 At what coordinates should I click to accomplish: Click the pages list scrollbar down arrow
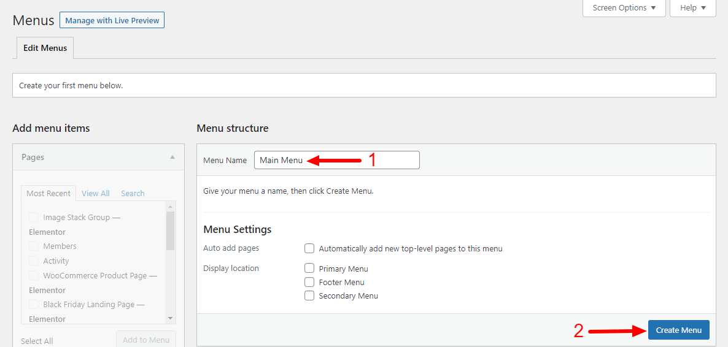point(171,318)
